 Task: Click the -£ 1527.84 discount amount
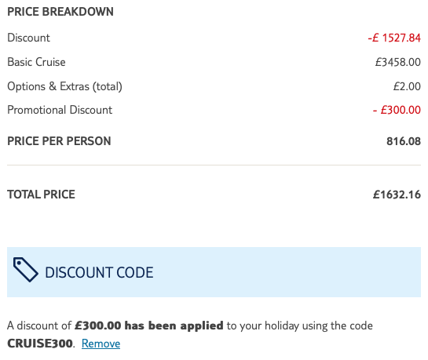pos(394,38)
